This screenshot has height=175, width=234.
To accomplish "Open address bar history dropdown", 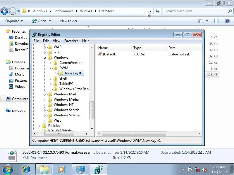I will click(151, 11).
